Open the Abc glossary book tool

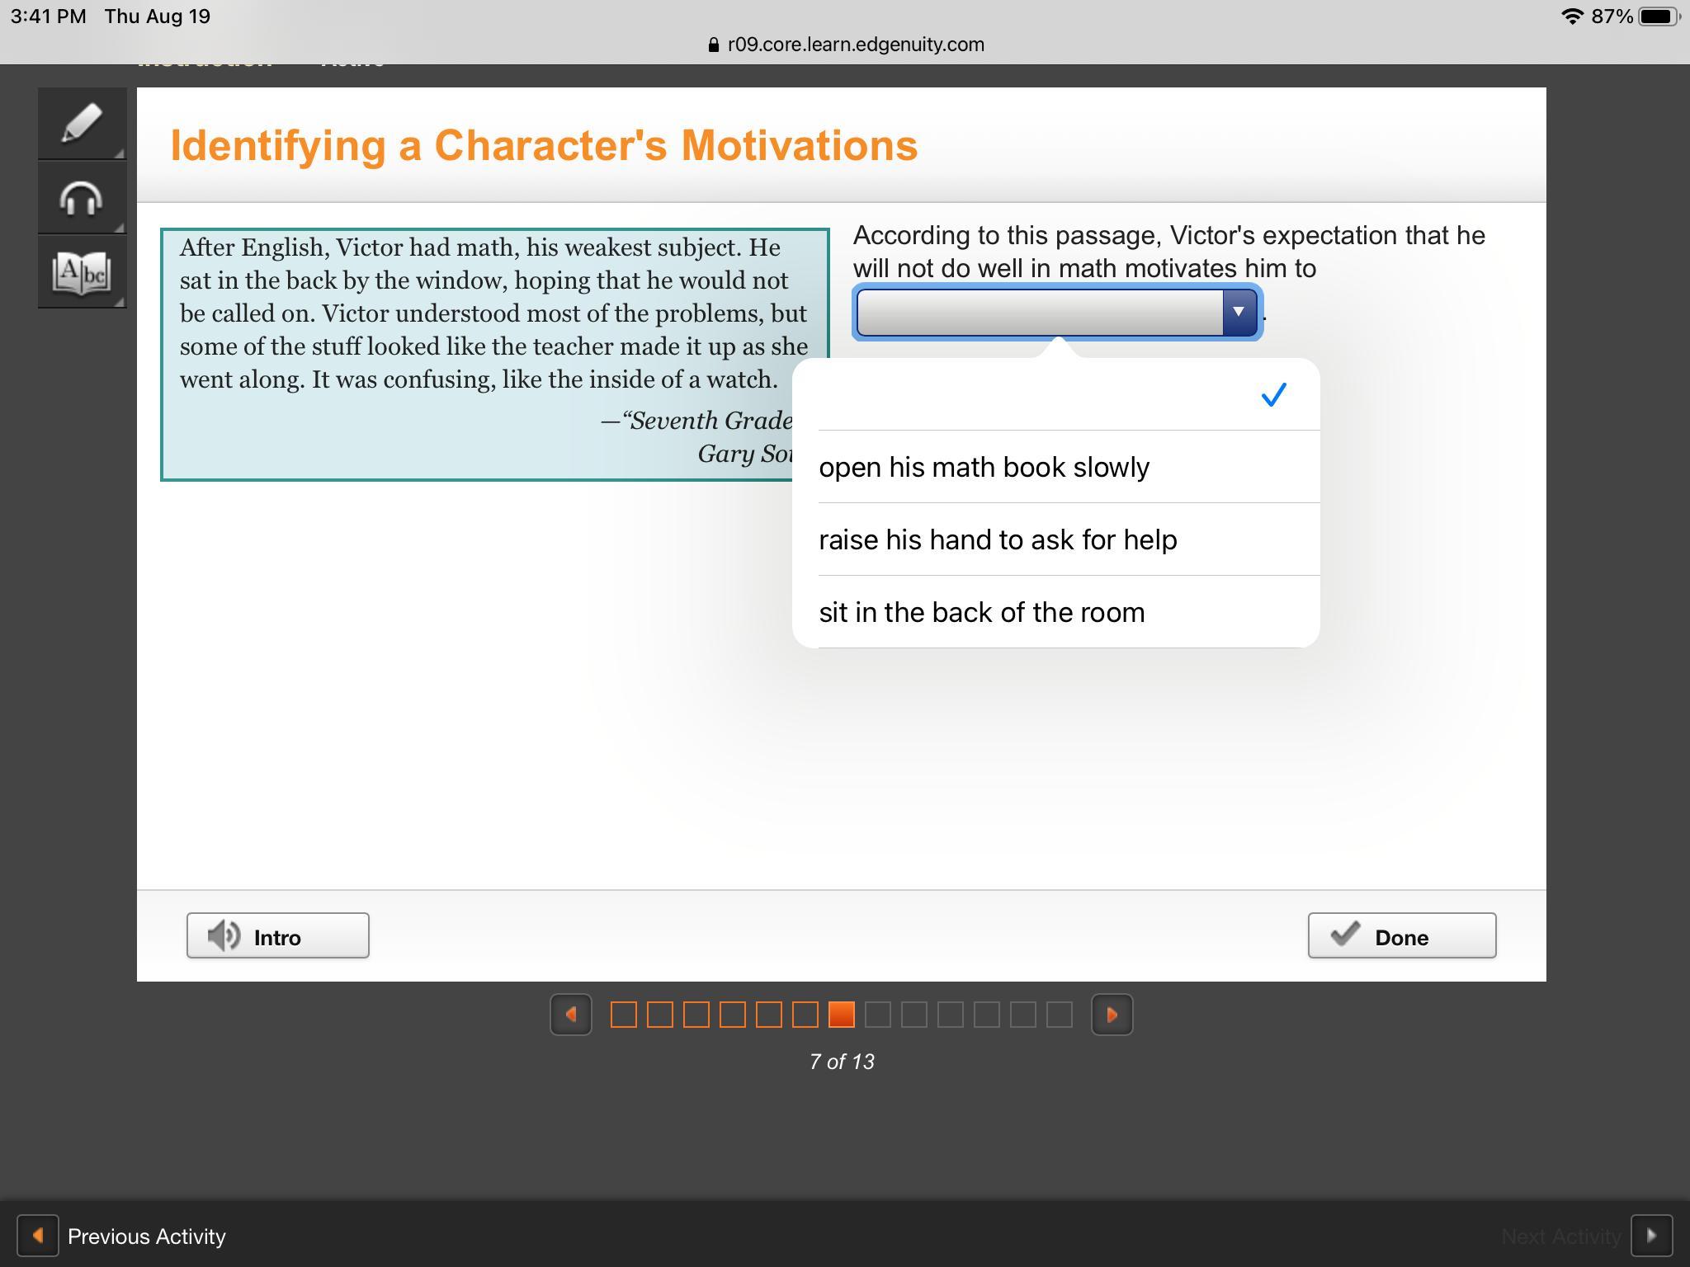coord(82,272)
